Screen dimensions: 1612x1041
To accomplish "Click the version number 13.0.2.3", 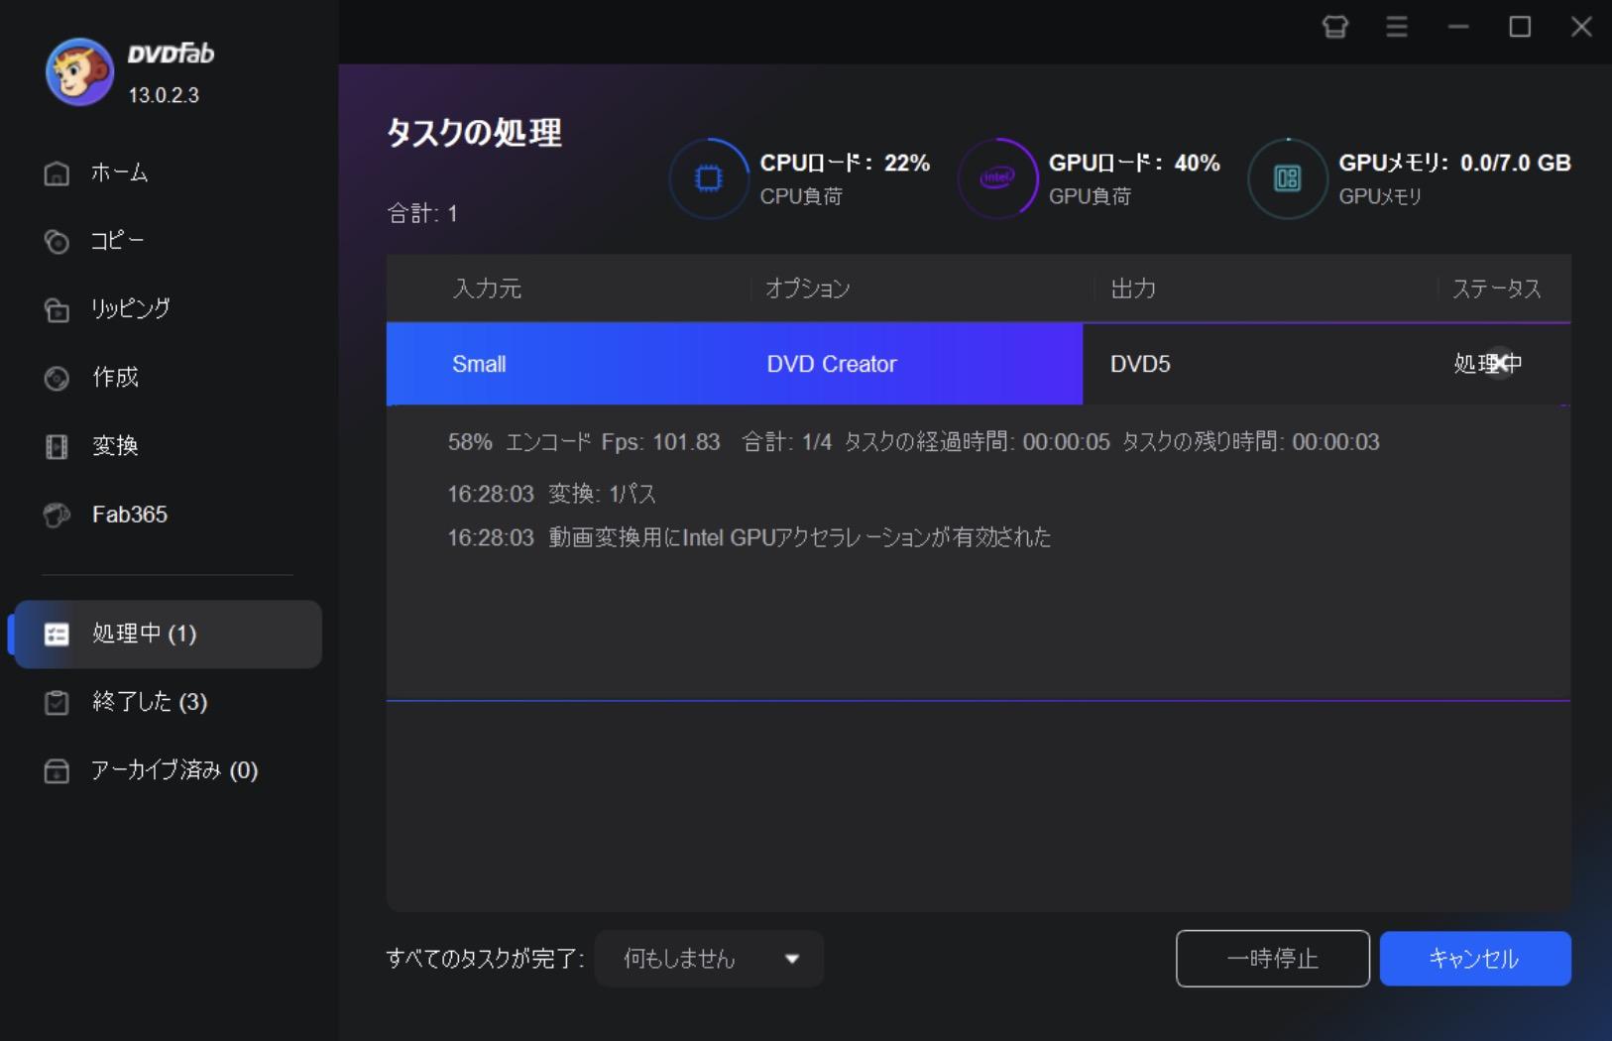I will click(164, 95).
